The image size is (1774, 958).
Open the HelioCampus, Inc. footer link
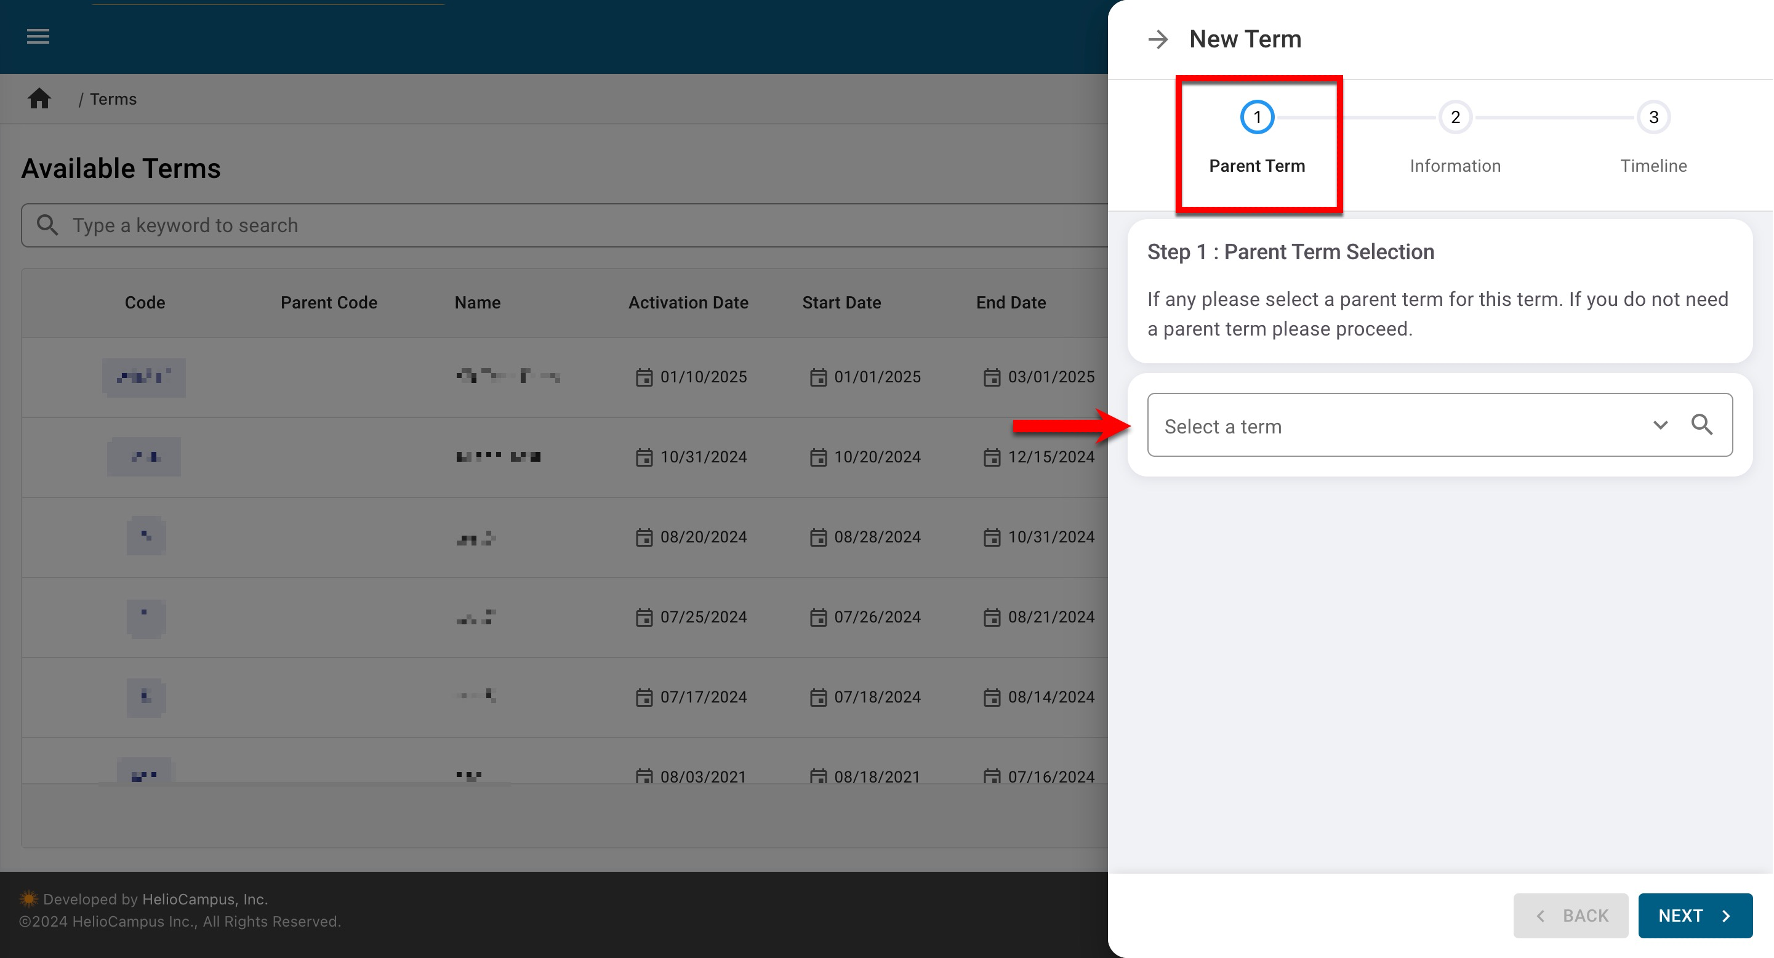[x=204, y=899]
